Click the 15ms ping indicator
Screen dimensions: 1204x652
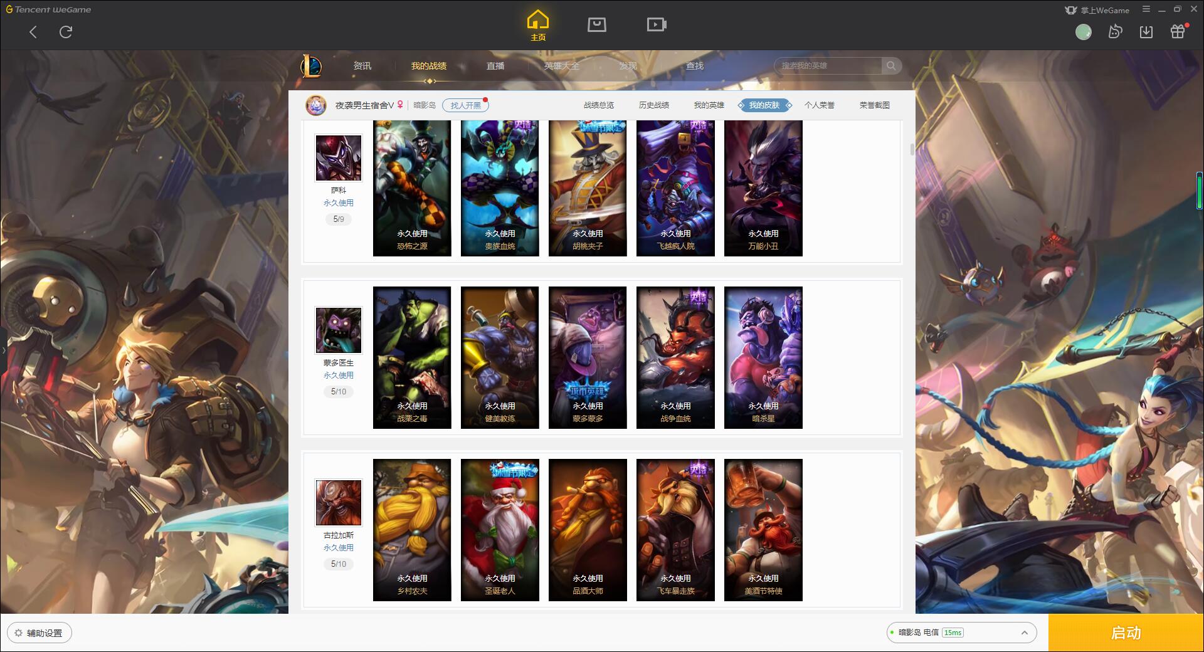point(953,633)
